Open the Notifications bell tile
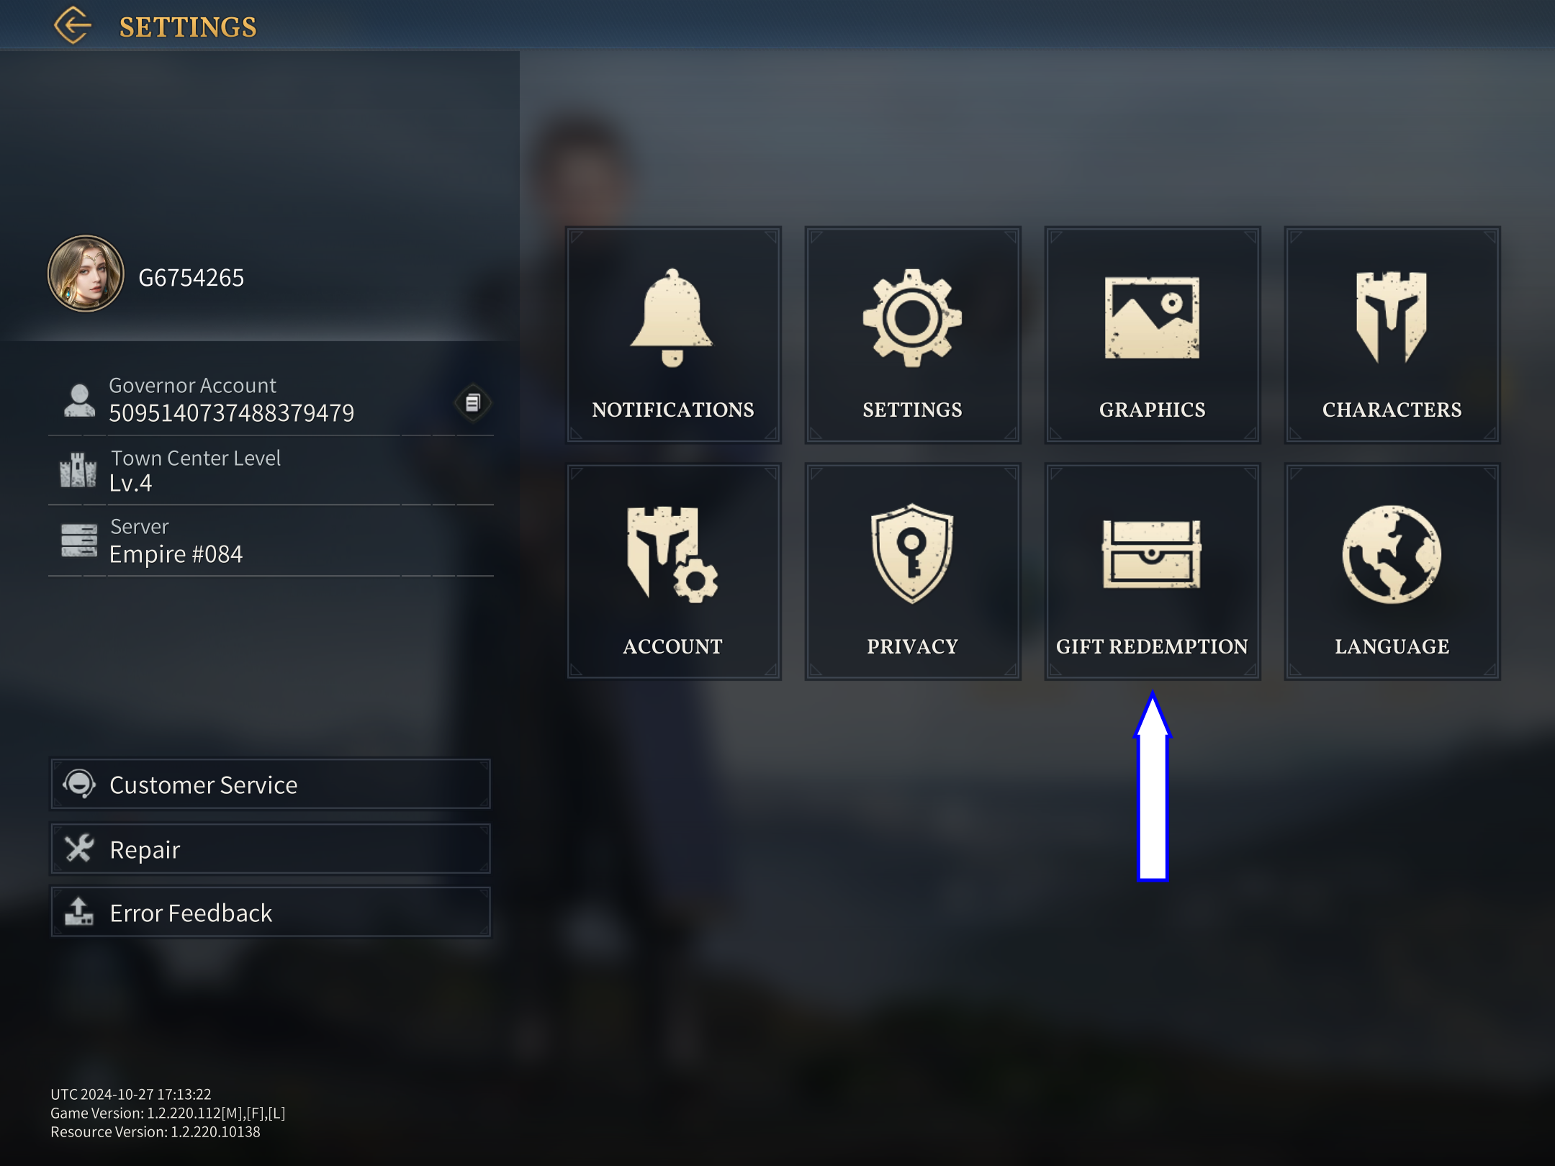 click(673, 335)
